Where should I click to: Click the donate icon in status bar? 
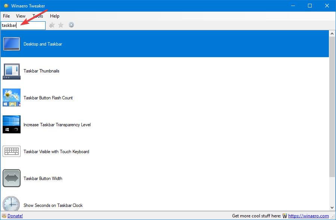pyautogui.click(x=4, y=216)
